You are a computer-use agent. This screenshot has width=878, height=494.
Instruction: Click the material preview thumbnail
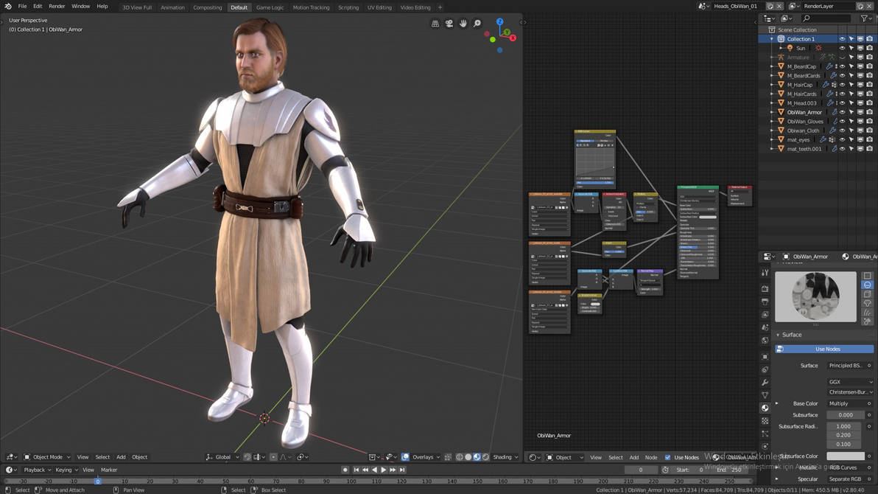coord(815,296)
